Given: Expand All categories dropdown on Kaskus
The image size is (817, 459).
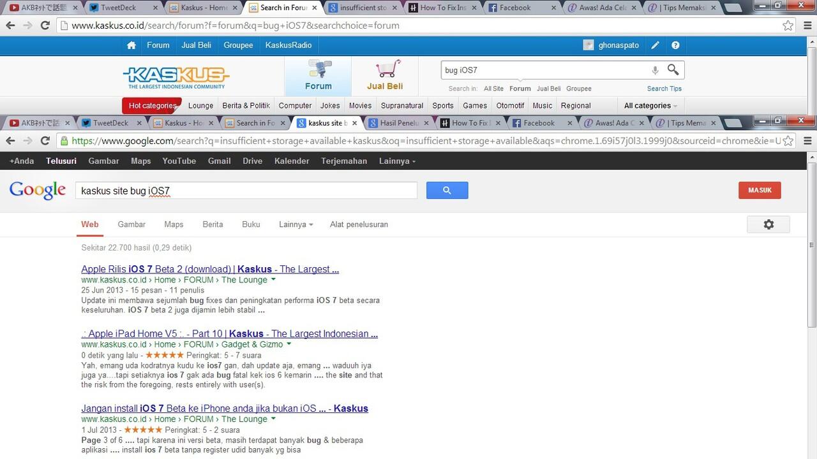Looking at the screenshot, I should pos(650,106).
